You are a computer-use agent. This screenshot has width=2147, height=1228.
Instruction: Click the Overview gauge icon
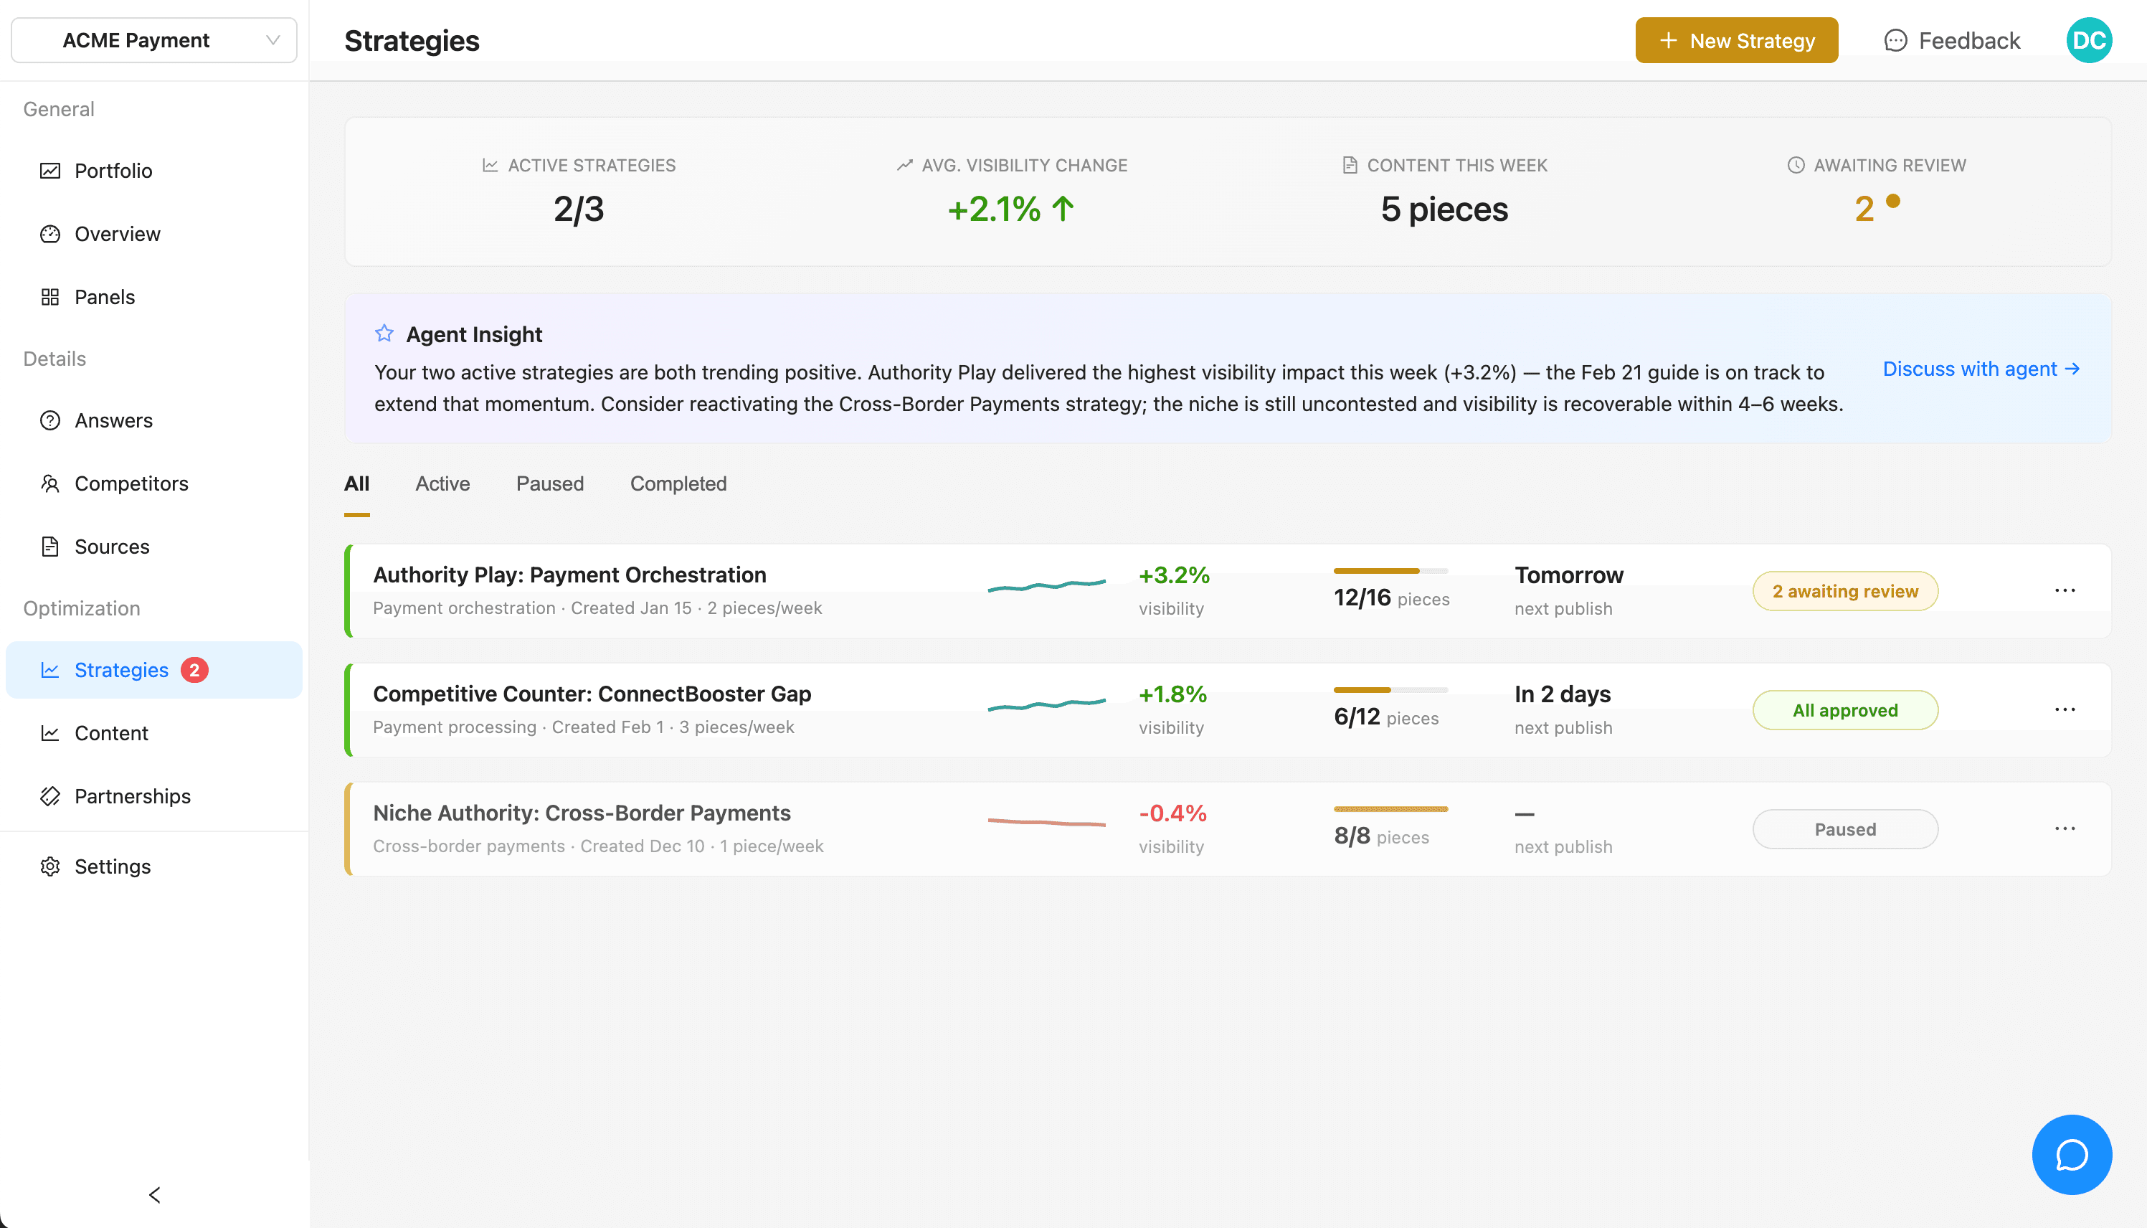[x=49, y=234]
